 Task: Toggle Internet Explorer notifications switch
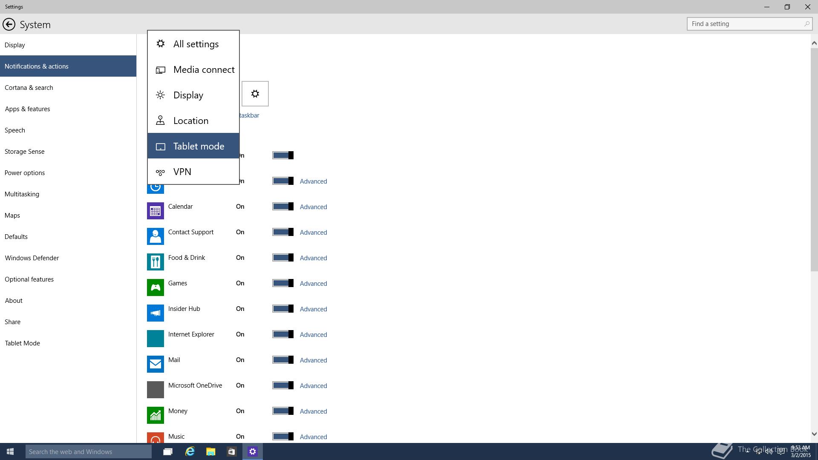283,334
